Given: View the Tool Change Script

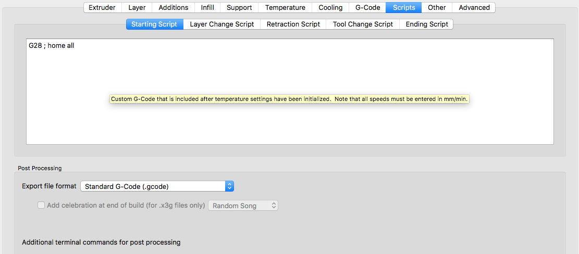Looking at the screenshot, I should pyautogui.click(x=363, y=24).
